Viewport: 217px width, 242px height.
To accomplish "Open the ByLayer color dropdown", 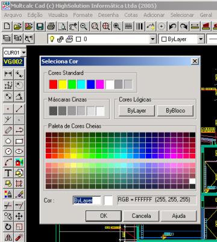I will coord(201,39).
